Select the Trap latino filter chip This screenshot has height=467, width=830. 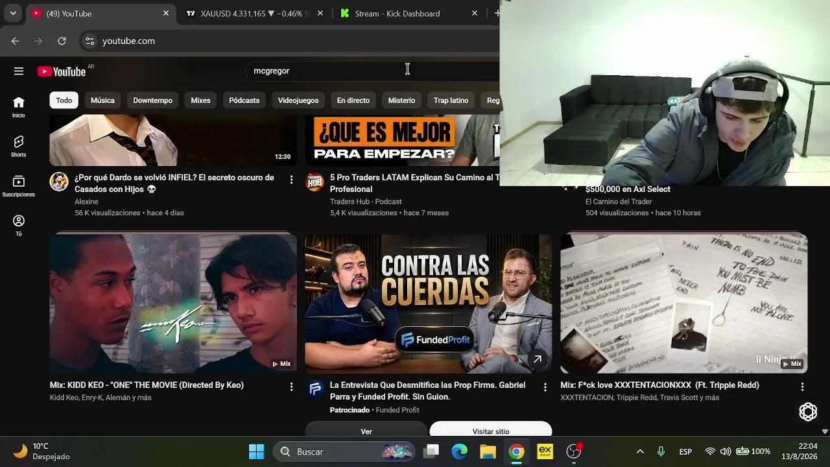click(x=451, y=101)
